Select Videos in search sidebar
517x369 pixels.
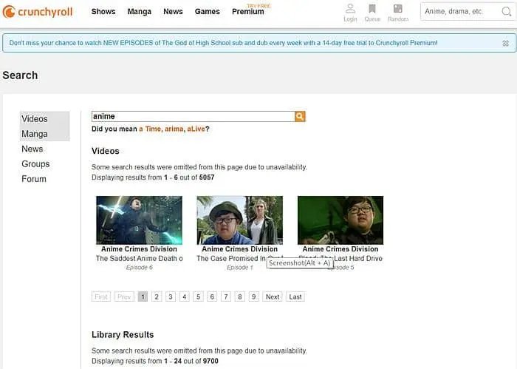pos(45,119)
